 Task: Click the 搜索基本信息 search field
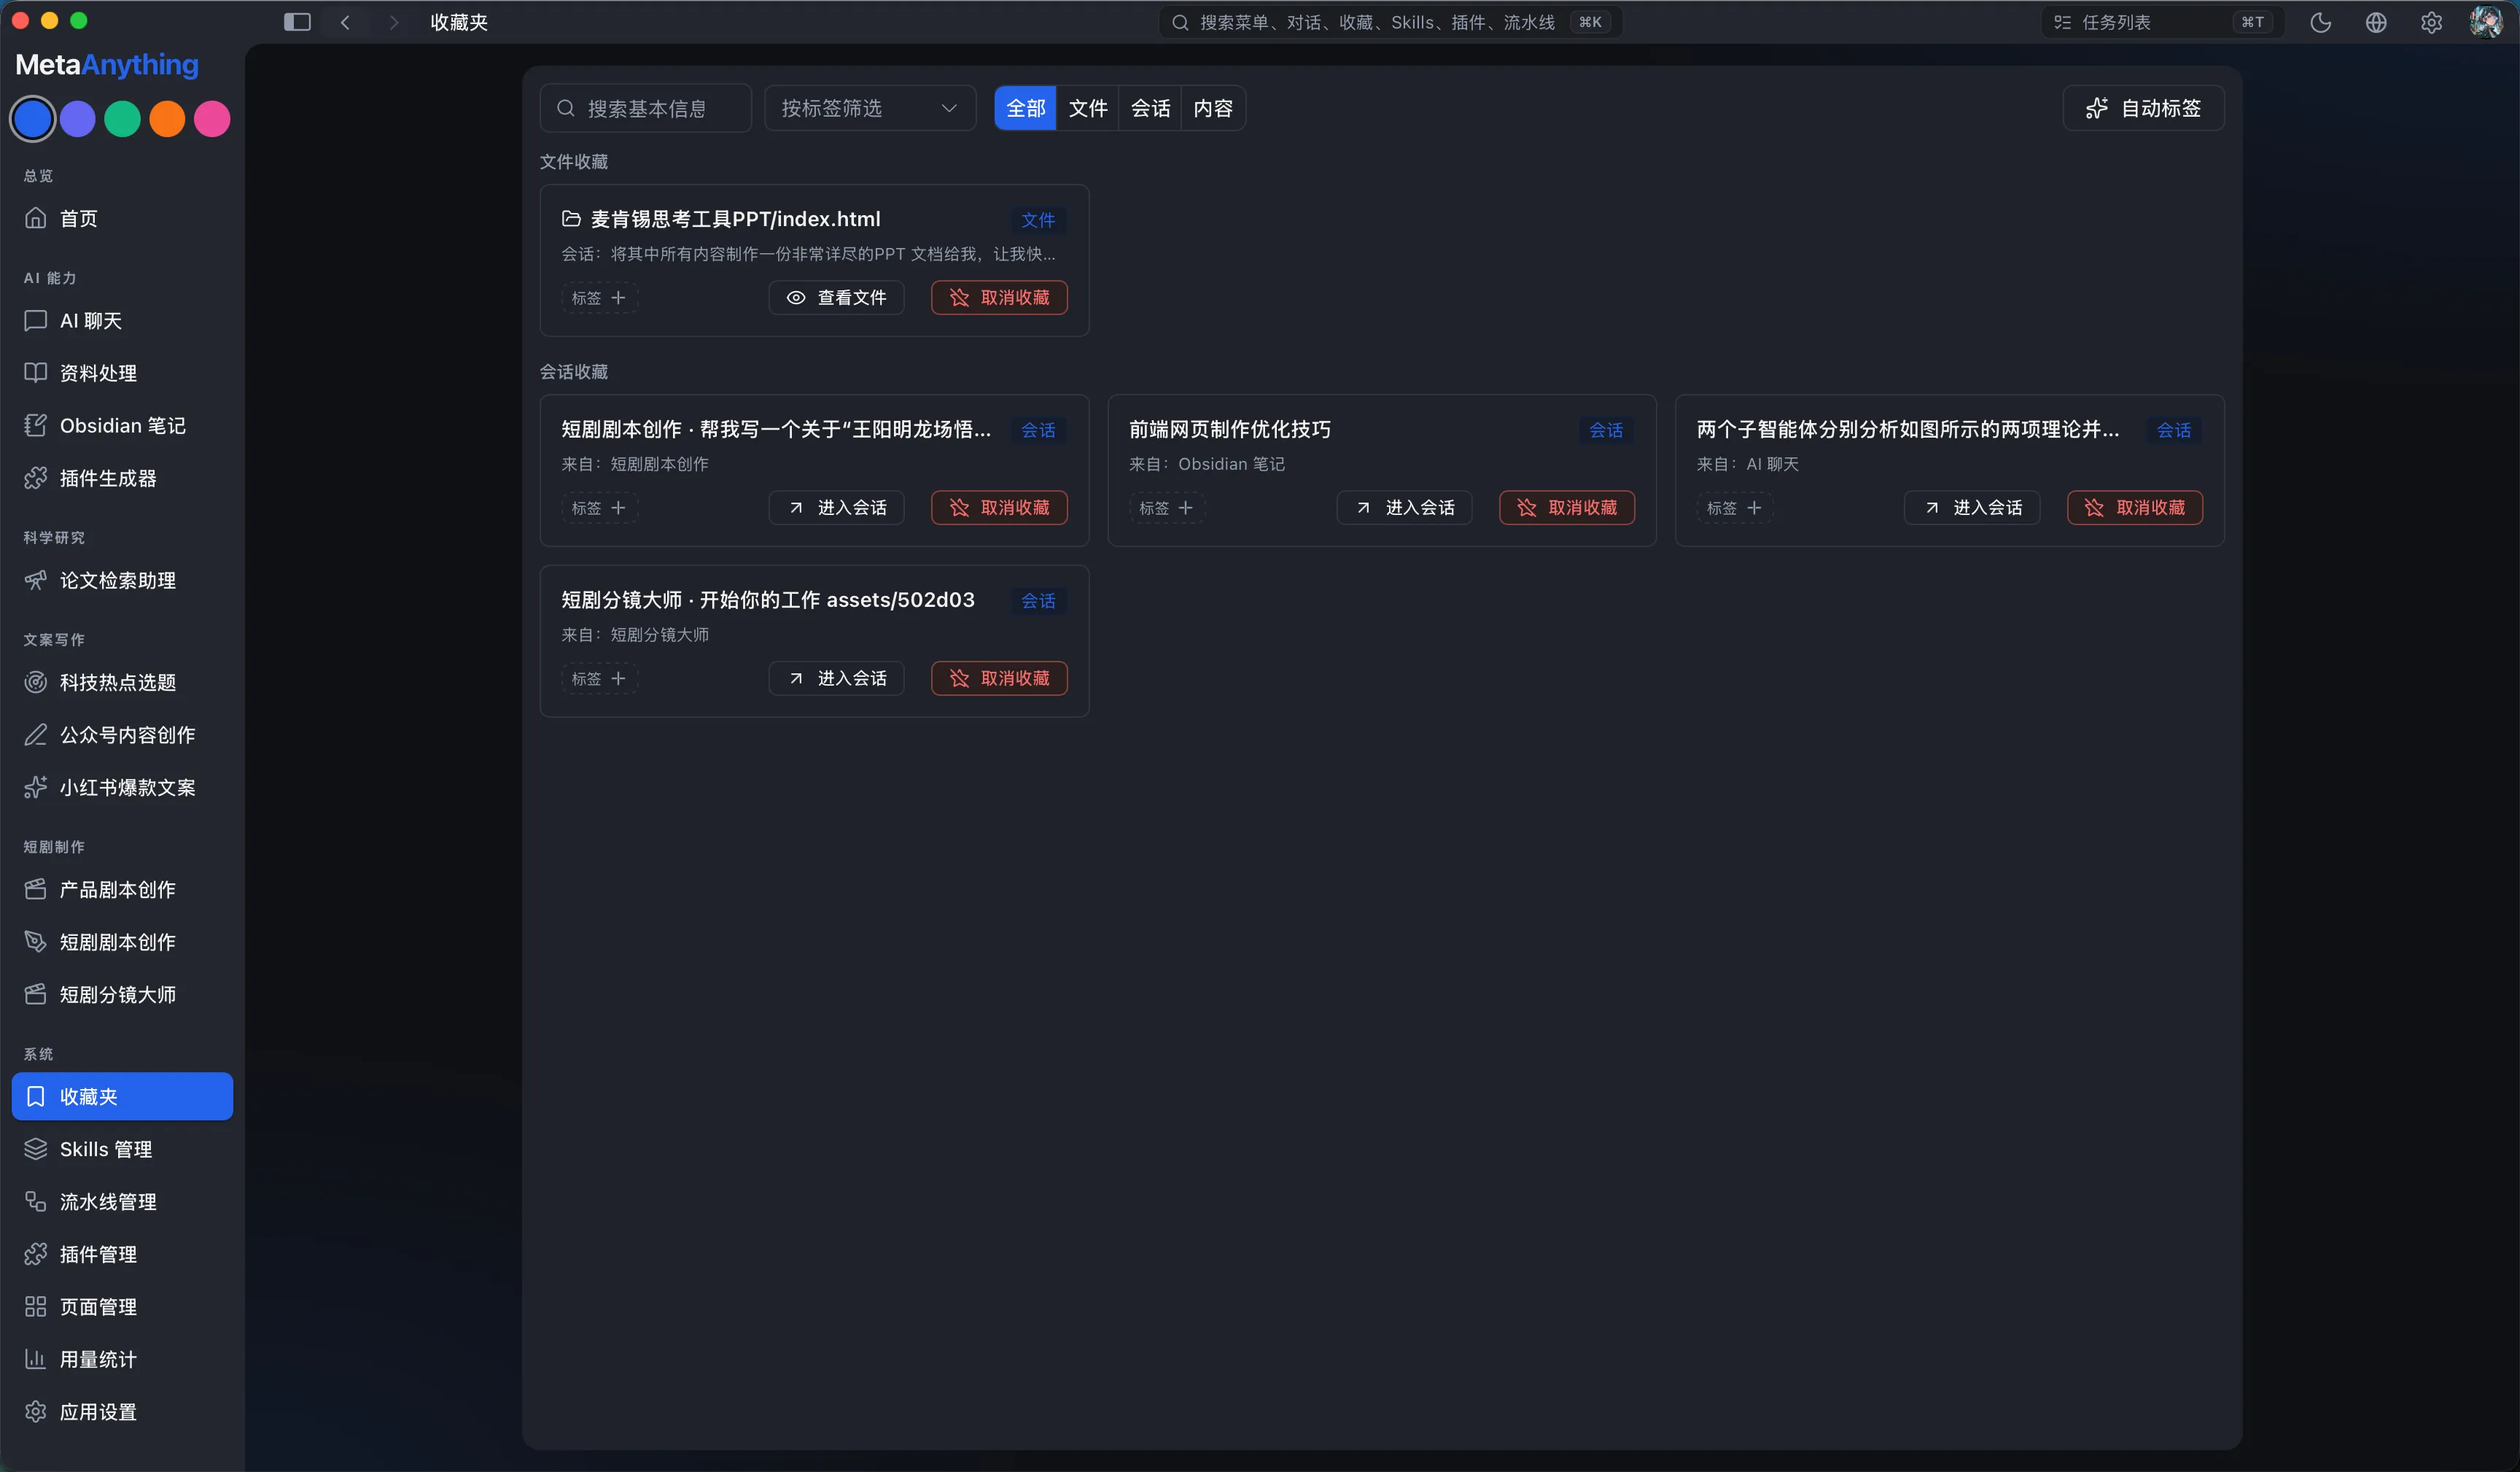[x=645, y=108]
